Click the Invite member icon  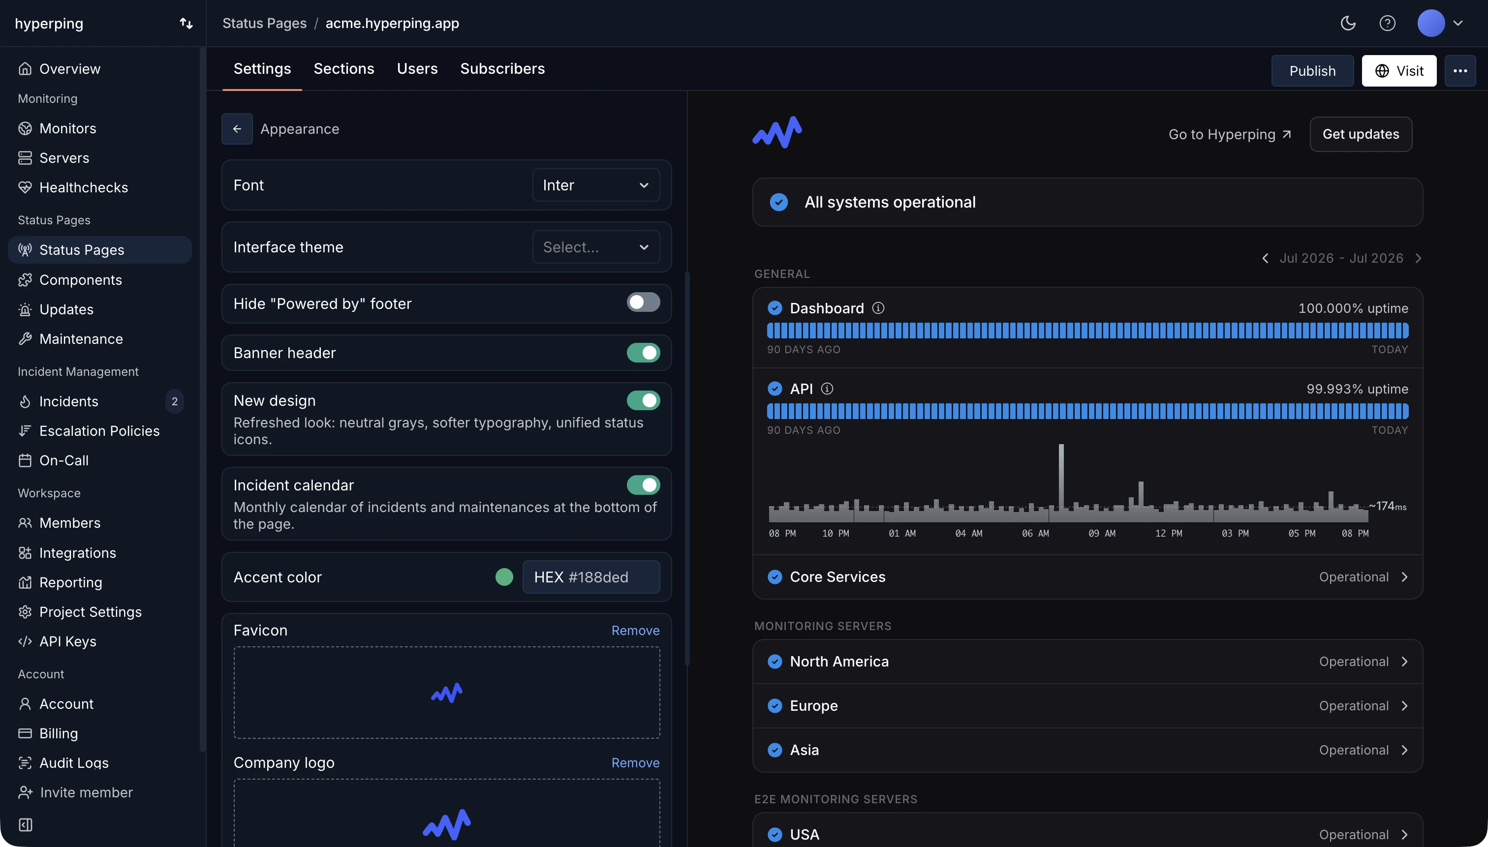[x=26, y=792]
